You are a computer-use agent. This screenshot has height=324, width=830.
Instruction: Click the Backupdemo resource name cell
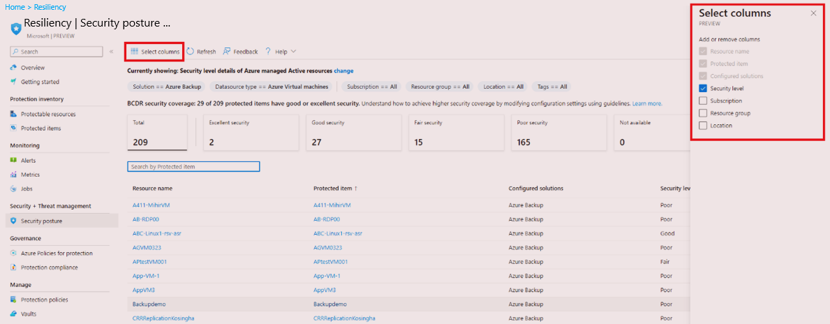(x=149, y=305)
